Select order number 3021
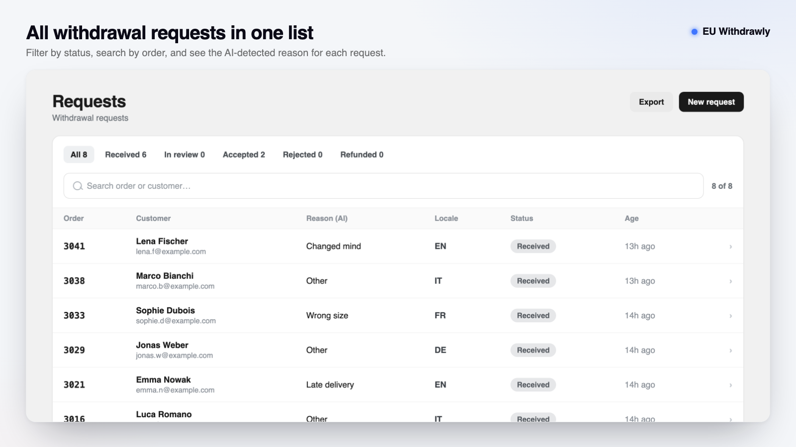The image size is (796, 447). coord(74,385)
